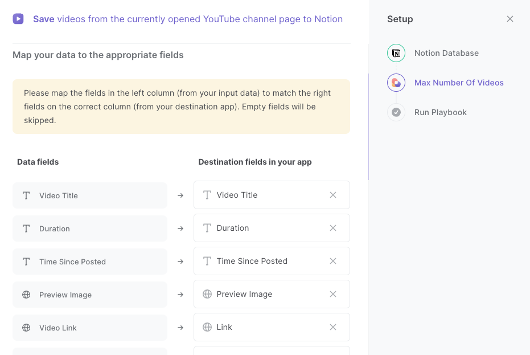Click the globe icon in Preview Image destination
Screen dimensions: 530x355
click(x=207, y=294)
